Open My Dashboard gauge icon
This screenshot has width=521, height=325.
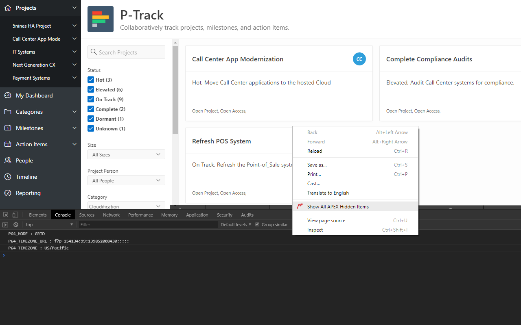coord(7,95)
